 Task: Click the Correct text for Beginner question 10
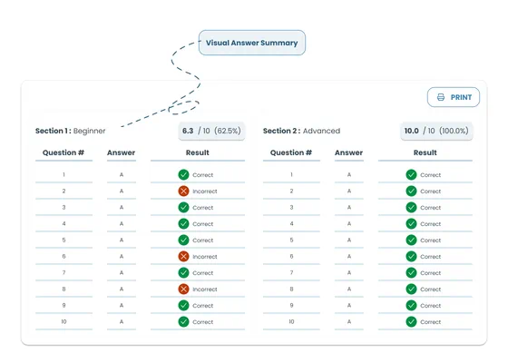point(203,322)
